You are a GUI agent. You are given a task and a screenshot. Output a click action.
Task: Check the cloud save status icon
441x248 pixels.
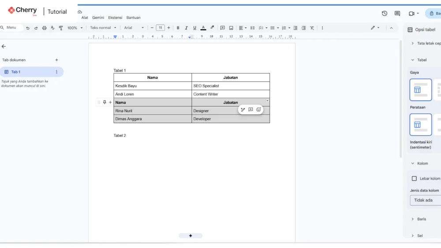(x=79, y=12)
